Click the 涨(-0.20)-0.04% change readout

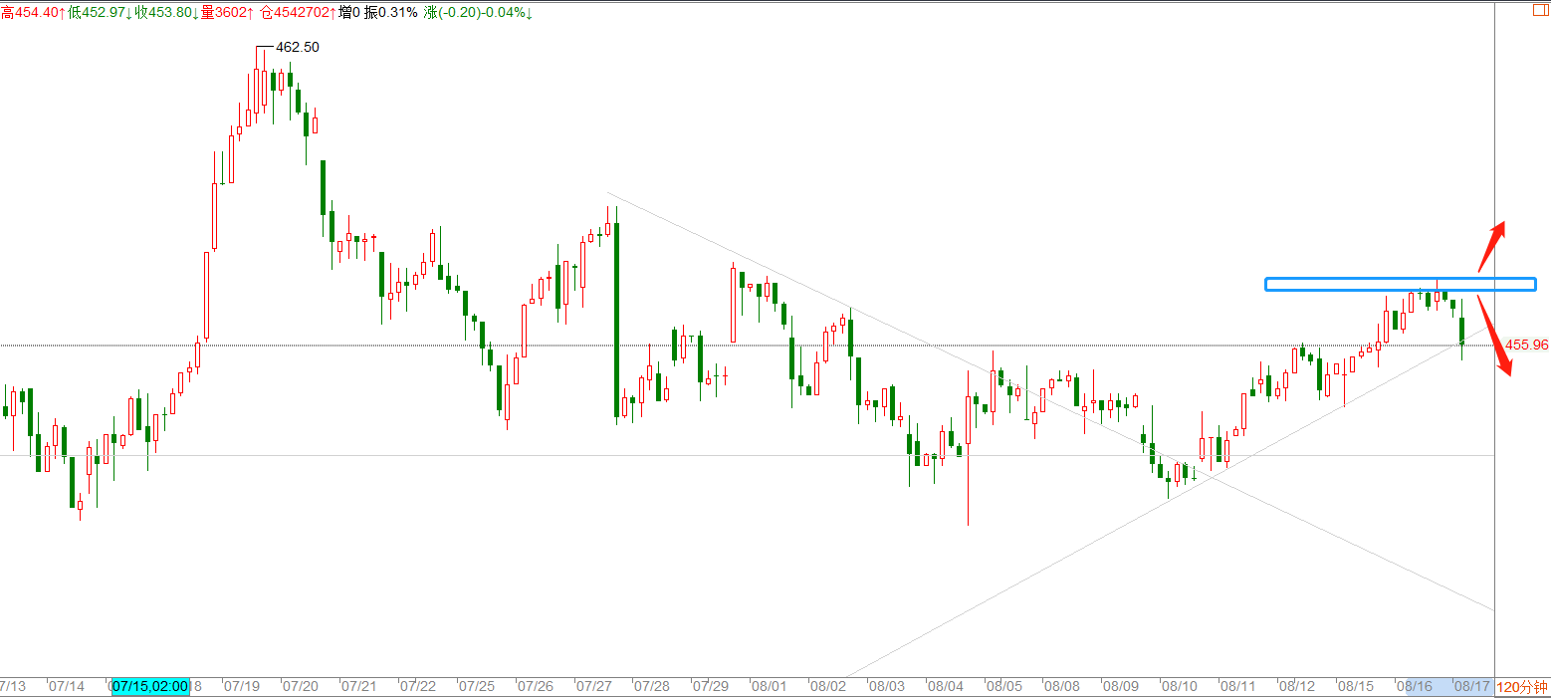tap(478, 12)
